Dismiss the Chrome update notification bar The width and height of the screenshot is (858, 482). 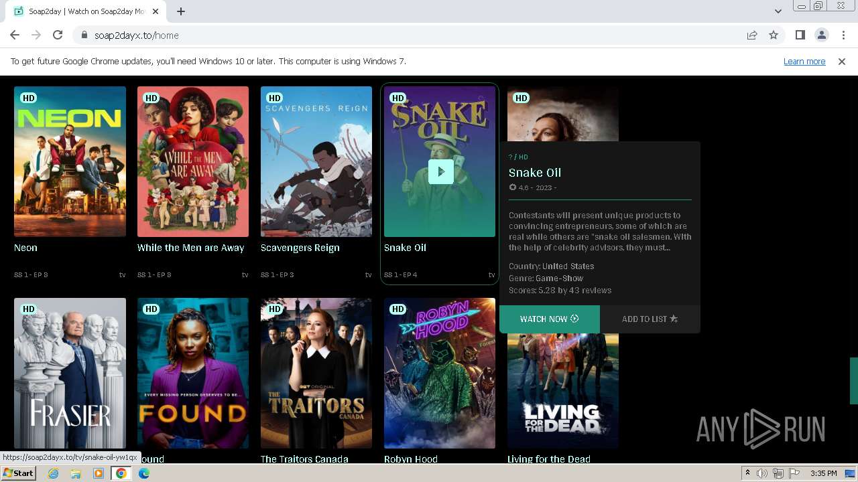842,61
